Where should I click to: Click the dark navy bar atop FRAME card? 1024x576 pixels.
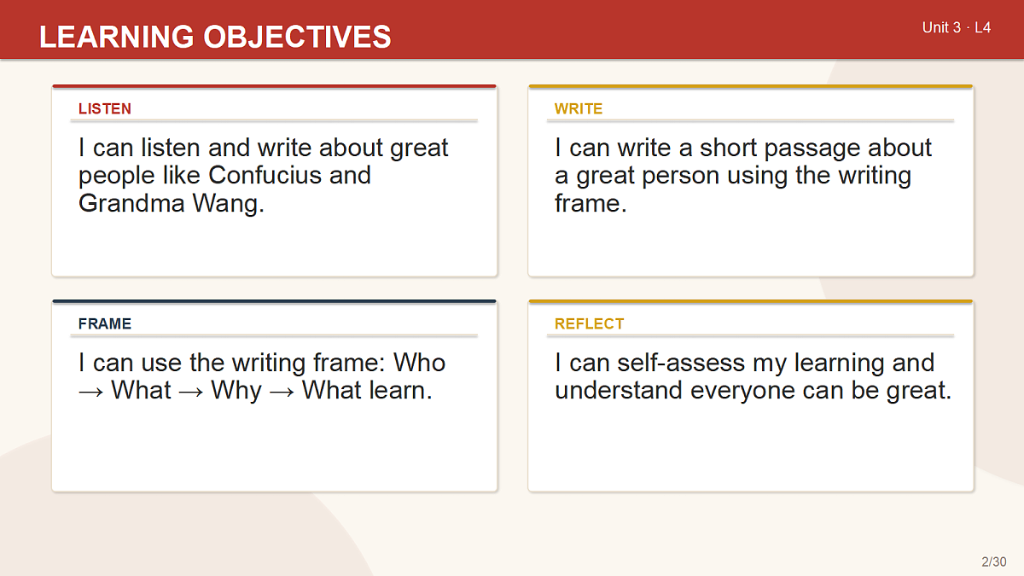(274, 301)
